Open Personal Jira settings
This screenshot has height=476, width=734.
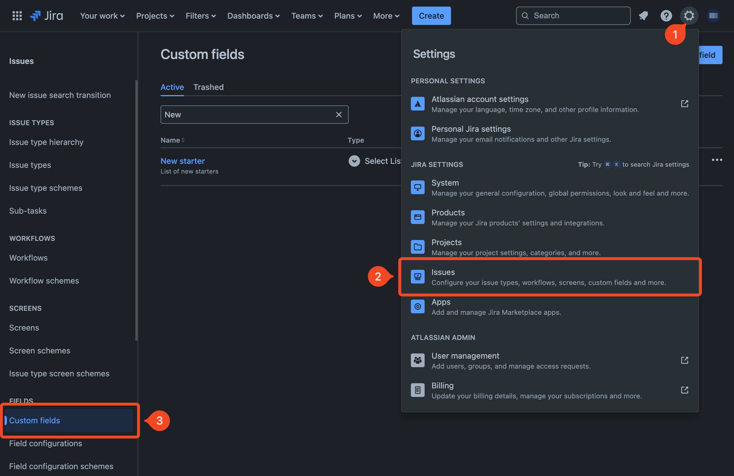(550, 133)
